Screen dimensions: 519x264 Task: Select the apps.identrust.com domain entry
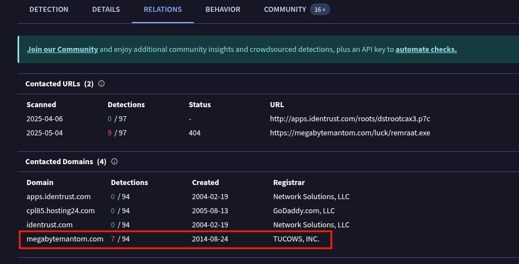click(59, 196)
